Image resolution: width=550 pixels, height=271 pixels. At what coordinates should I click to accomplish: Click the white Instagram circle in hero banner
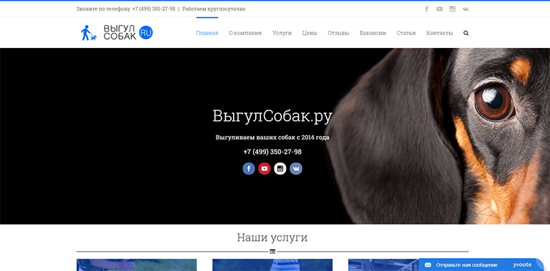point(280,168)
